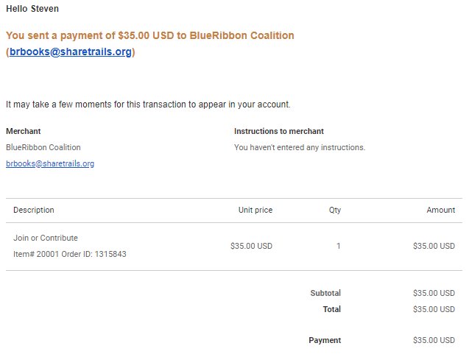Click the quantity value 1
Image resolution: width=472 pixels, height=357 pixels.
point(338,246)
